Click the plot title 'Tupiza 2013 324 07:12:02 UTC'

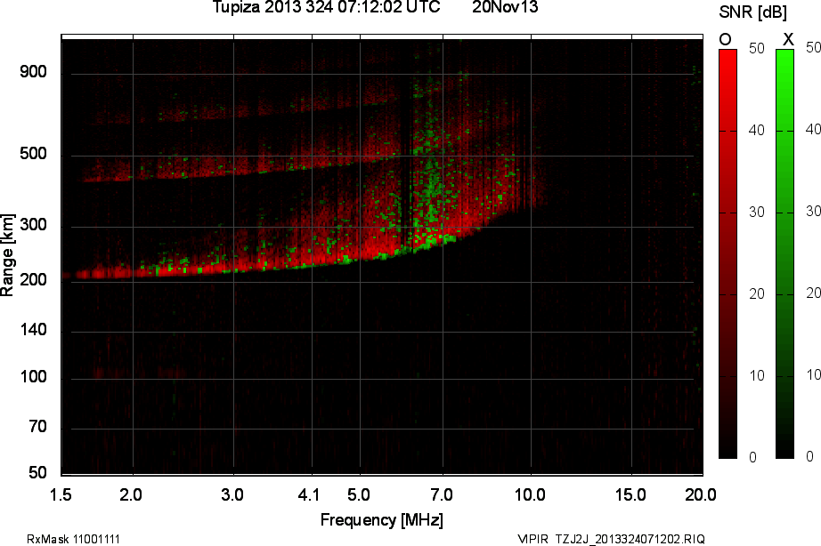(326, 7)
